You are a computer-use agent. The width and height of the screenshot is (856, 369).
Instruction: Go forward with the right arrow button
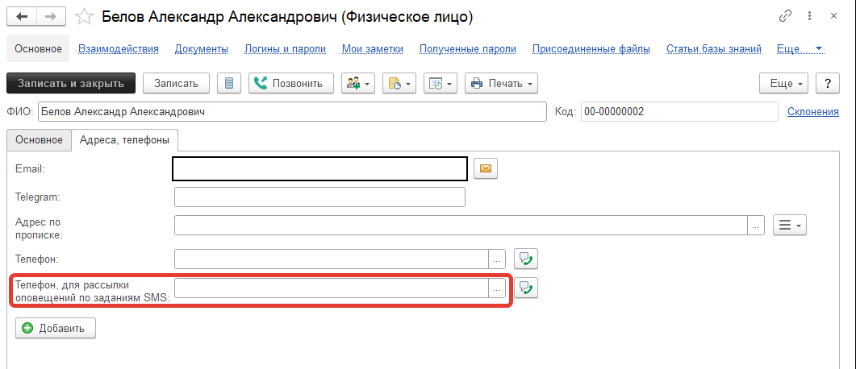coord(51,17)
